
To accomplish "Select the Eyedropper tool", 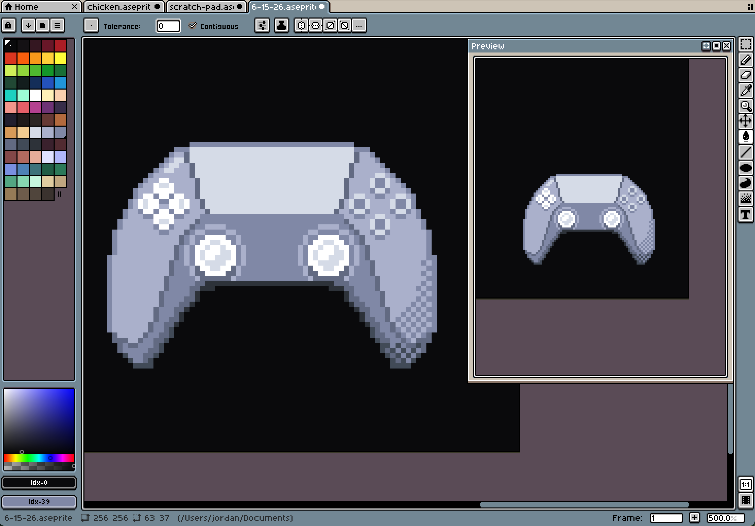I will coord(745,90).
